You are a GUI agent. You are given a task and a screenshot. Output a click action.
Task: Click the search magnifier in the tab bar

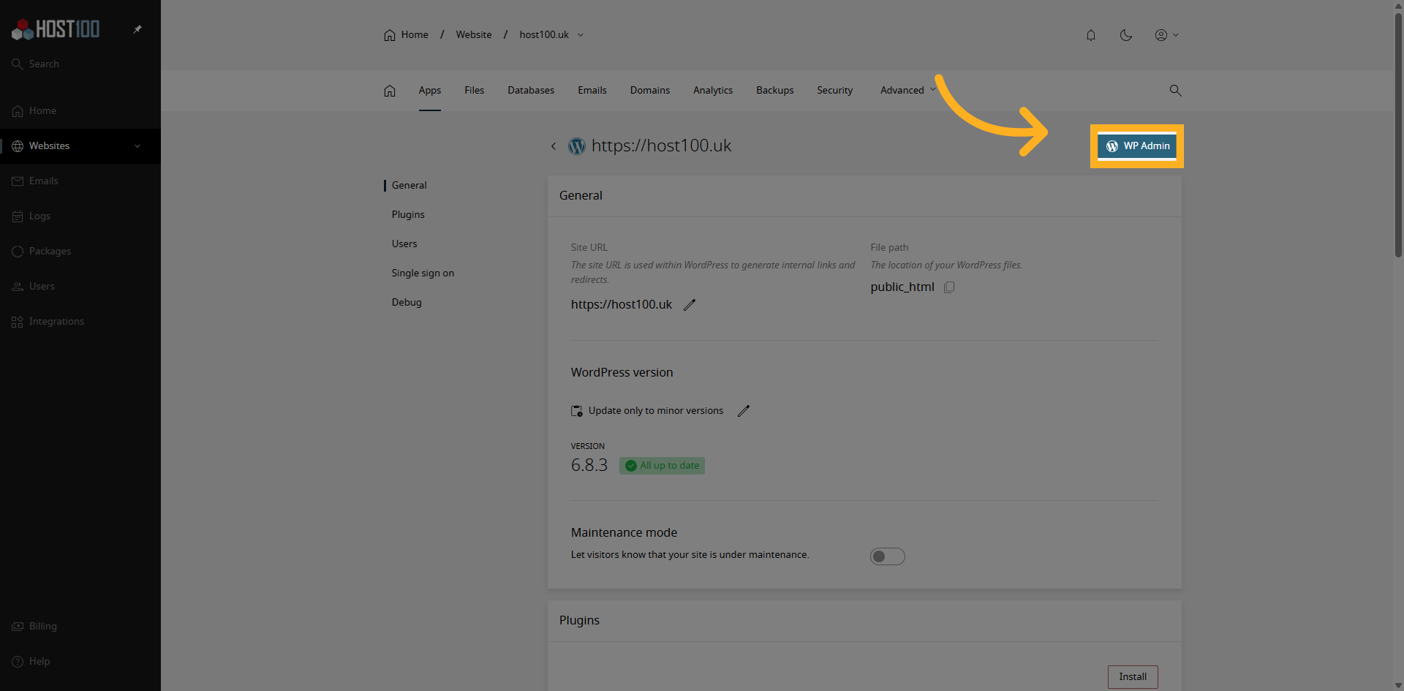[x=1175, y=90]
